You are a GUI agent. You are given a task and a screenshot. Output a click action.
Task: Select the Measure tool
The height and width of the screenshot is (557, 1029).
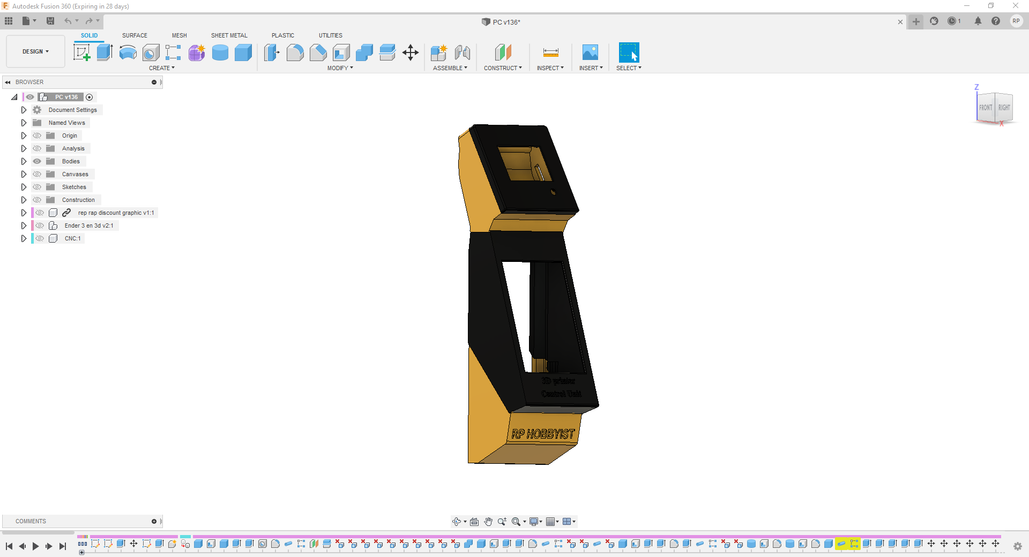(550, 52)
